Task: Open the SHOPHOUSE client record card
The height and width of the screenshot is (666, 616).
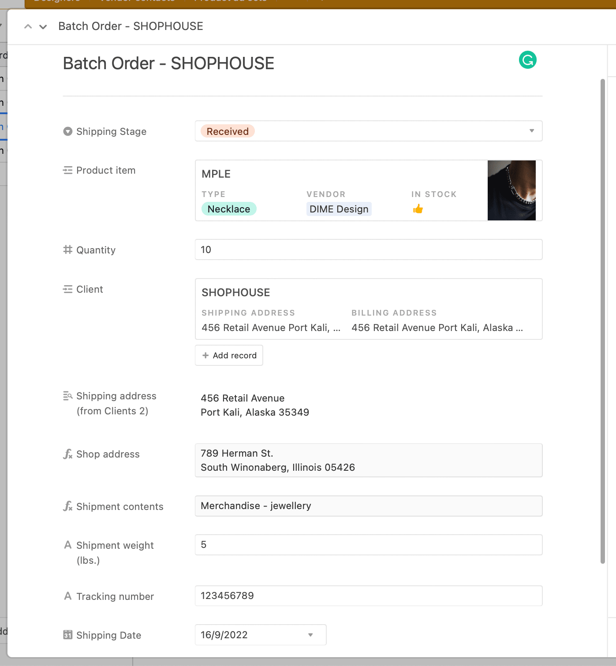Action: tap(369, 309)
